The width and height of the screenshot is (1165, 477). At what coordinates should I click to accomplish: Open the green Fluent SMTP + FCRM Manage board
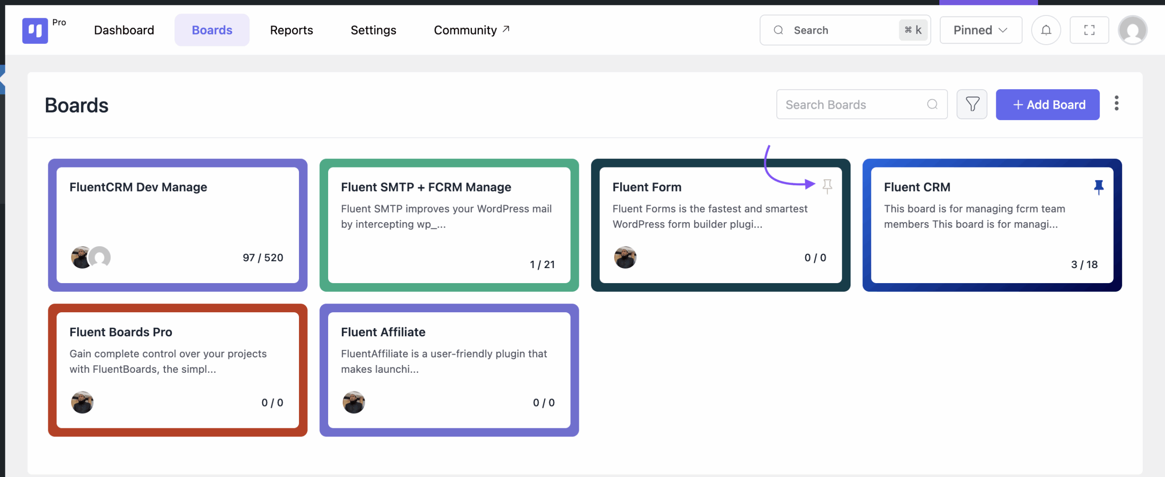449,225
